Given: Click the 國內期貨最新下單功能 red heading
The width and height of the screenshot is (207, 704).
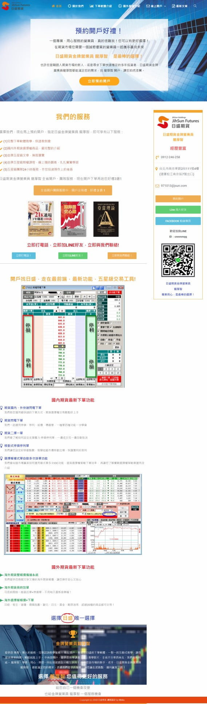Looking at the screenshot, I should 73,400.
